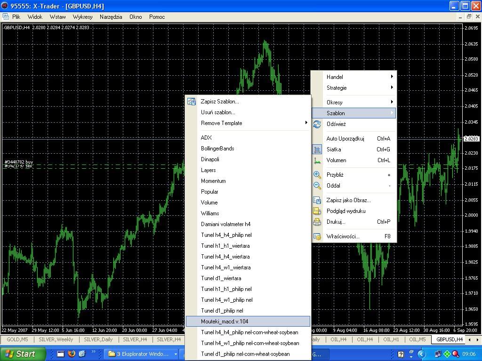Click the Właściwości gear icon

point(317,236)
